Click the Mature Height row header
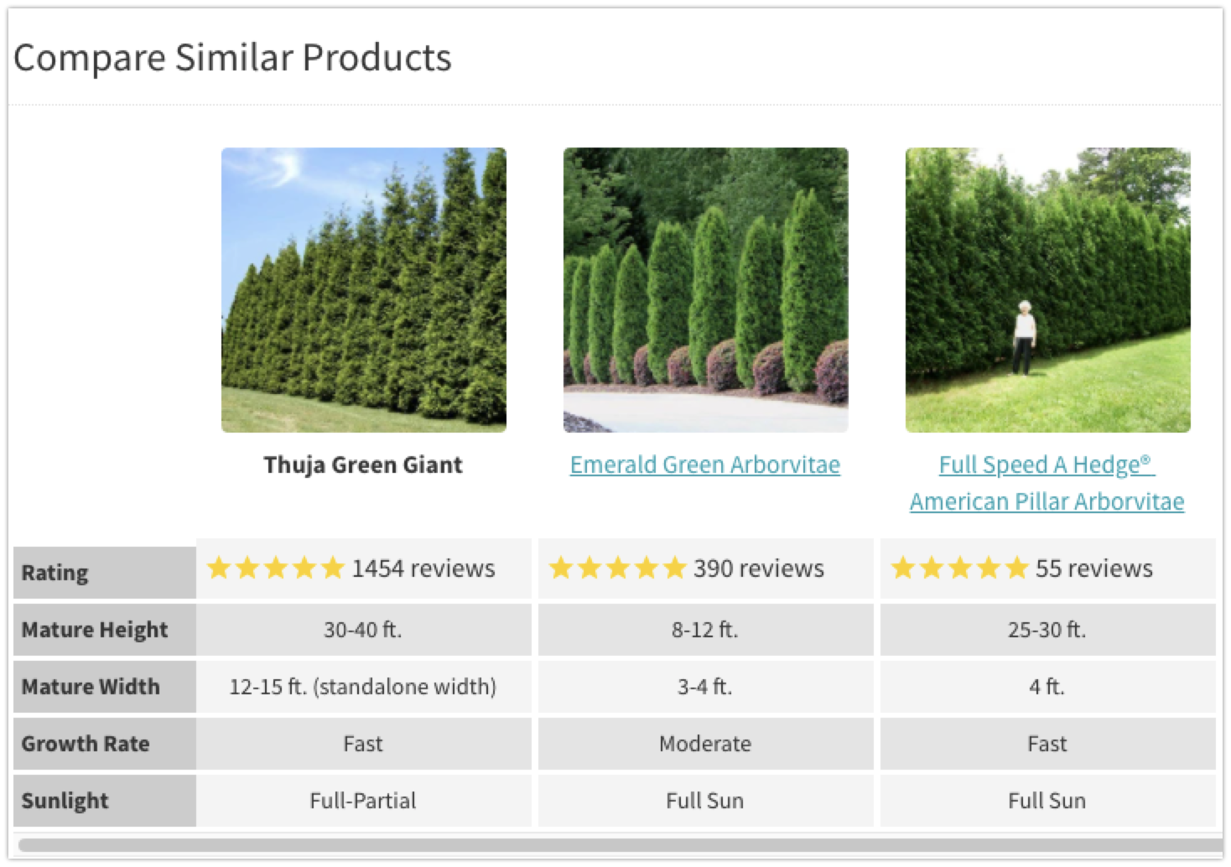The width and height of the screenshot is (1231, 867). (x=95, y=630)
